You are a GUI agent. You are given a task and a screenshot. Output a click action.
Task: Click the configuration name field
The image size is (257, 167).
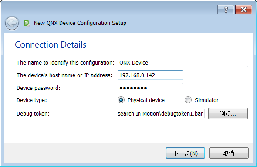tap(183, 62)
